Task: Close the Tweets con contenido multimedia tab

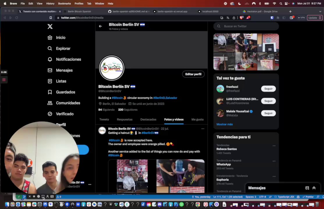Action: point(60,12)
